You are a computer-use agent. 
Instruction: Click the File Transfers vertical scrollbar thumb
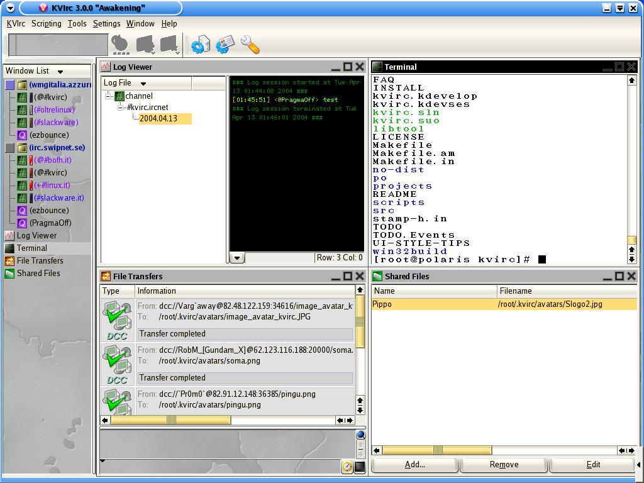click(x=360, y=321)
